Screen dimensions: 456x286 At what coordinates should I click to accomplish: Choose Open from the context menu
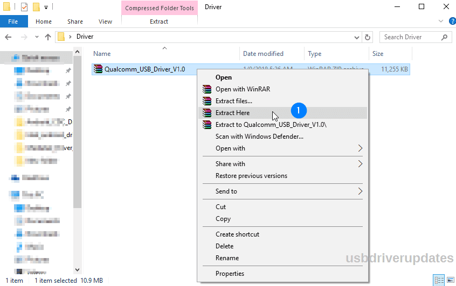coord(282,77)
